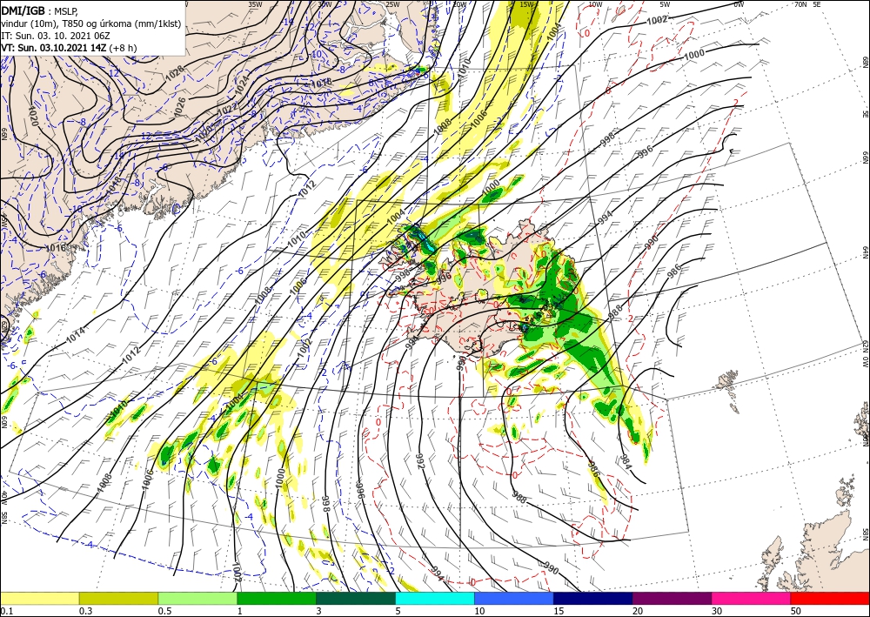The width and height of the screenshot is (870, 617).
Task: Select the pink 30–50 mm legend segment
Action: point(751,598)
